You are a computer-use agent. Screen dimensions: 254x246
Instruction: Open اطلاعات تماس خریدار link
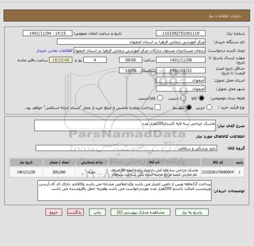pyautogui.click(x=54, y=51)
